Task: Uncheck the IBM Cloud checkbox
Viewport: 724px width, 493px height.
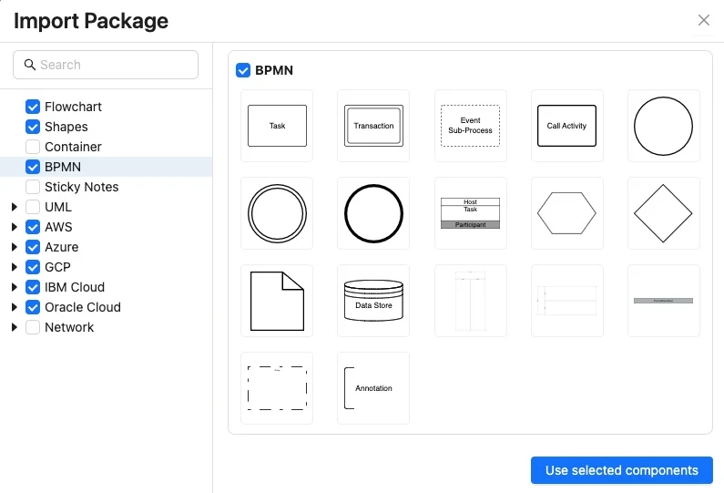Action: click(33, 287)
